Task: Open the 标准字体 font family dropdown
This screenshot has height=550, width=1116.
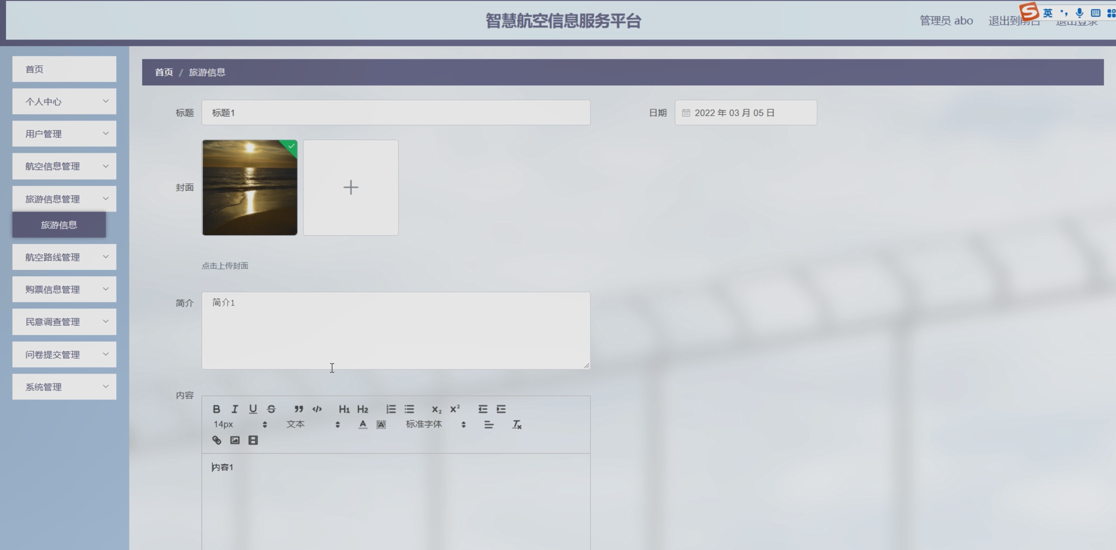Action: pyautogui.click(x=435, y=424)
